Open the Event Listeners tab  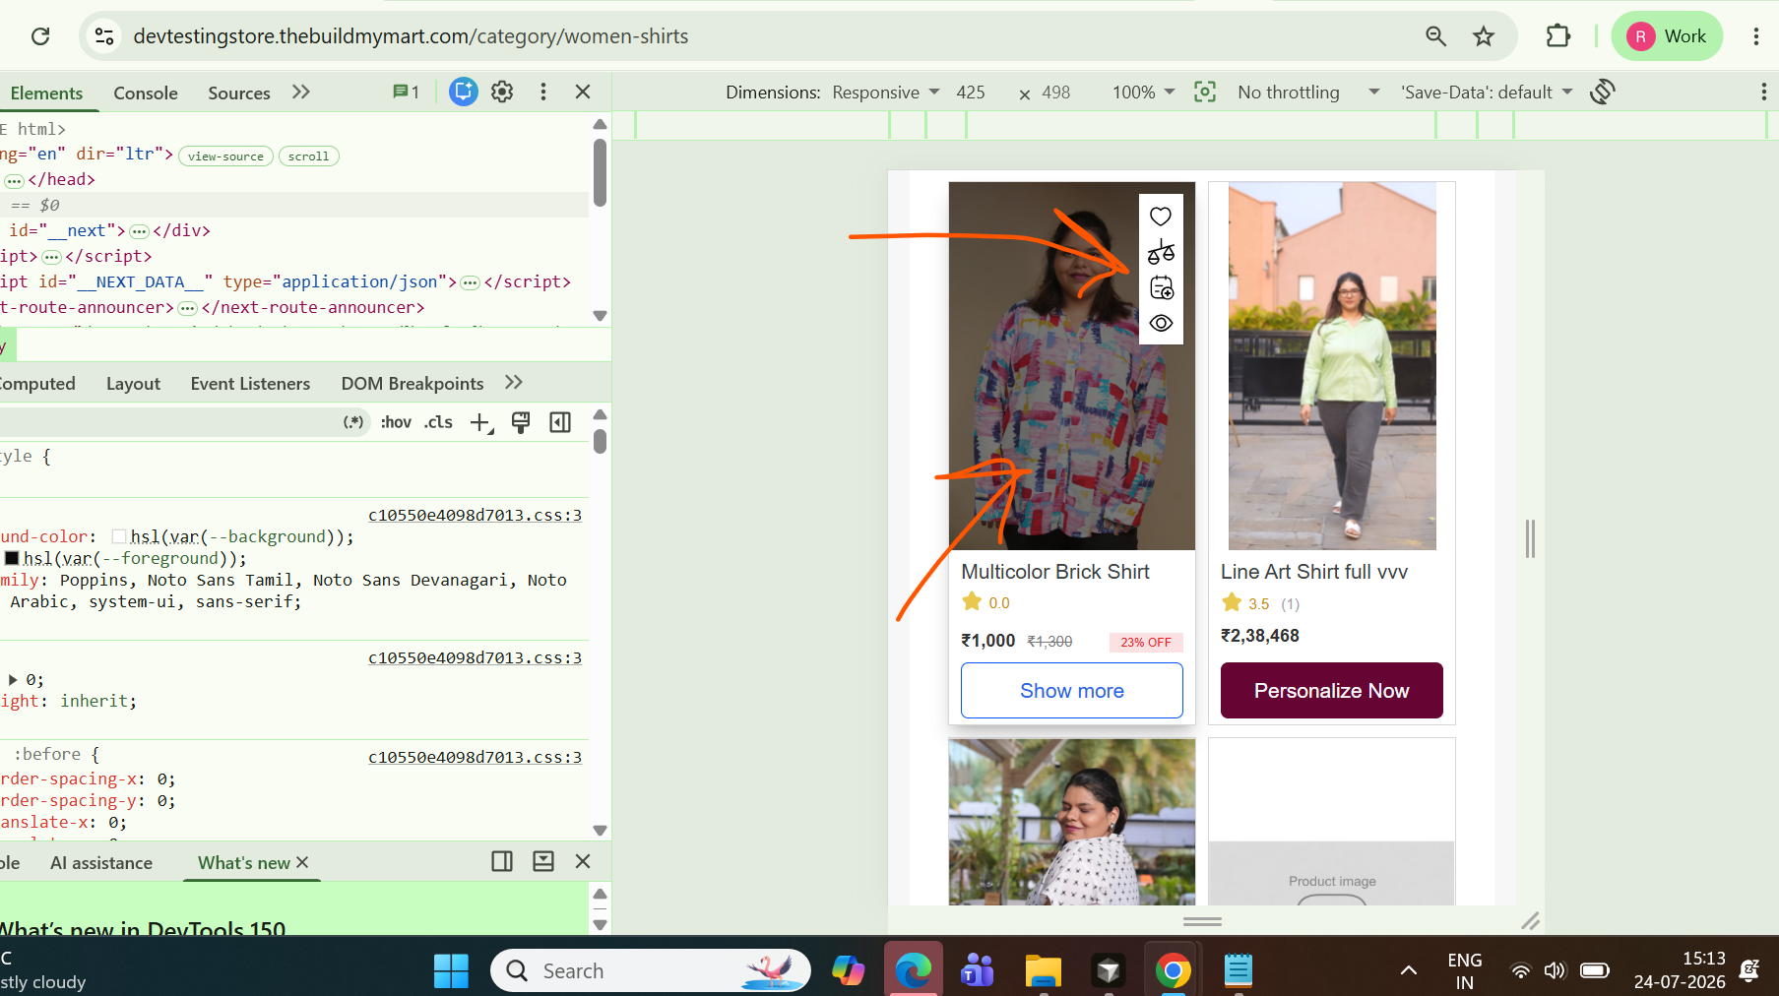point(250,383)
